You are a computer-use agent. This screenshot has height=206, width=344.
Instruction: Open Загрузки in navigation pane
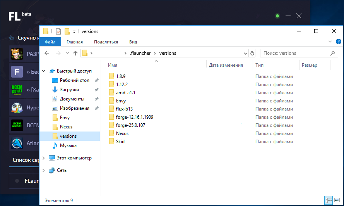(x=69, y=90)
